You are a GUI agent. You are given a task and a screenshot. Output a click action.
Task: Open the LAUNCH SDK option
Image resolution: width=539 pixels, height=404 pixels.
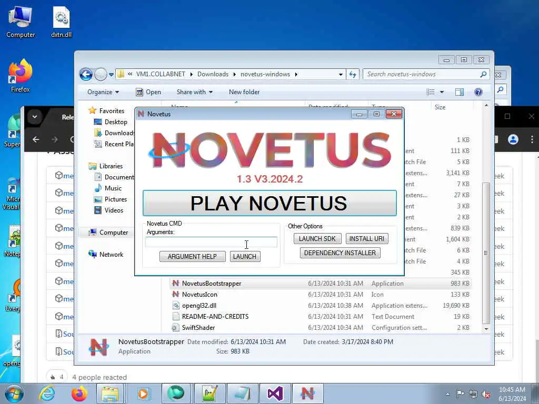pyautogui.click(x=317, y=238)
